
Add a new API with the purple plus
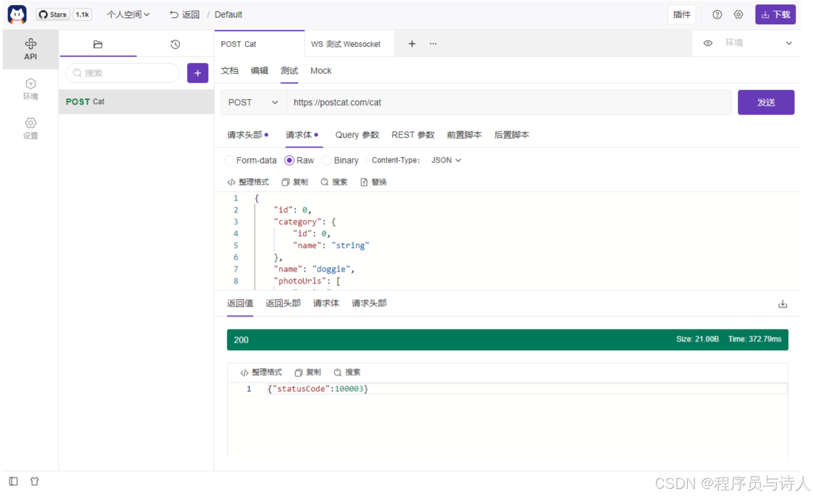pyautogui.click(x=197, y=73)
